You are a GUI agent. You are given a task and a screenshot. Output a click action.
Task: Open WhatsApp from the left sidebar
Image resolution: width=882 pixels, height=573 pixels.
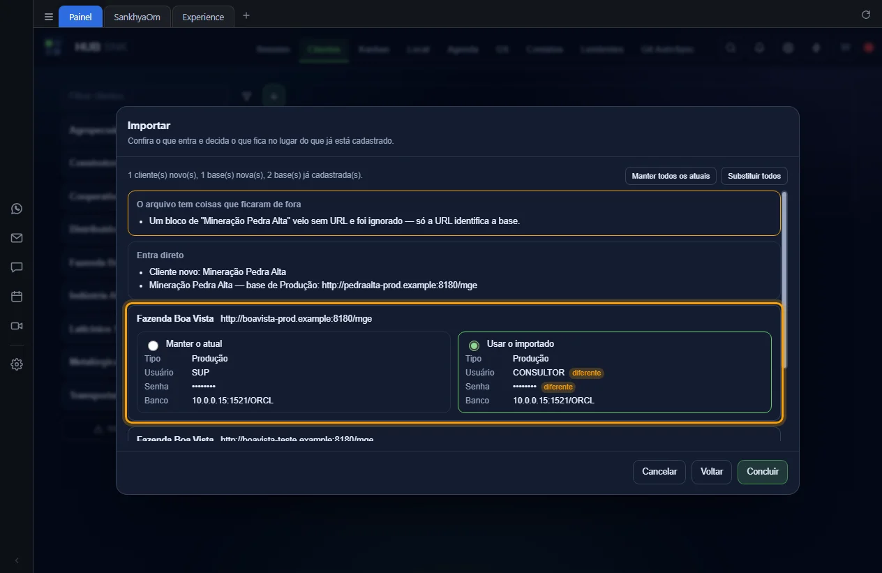click(17, 209)
